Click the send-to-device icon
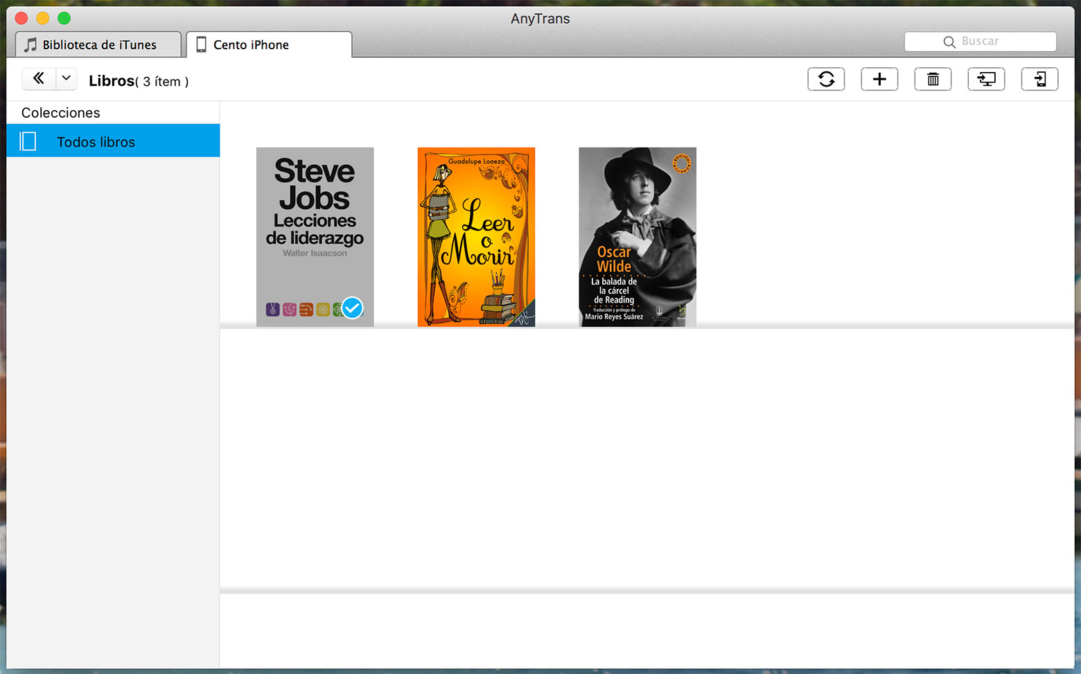1081x674 pixels. pyautogui.click(x=1039, y=79)
